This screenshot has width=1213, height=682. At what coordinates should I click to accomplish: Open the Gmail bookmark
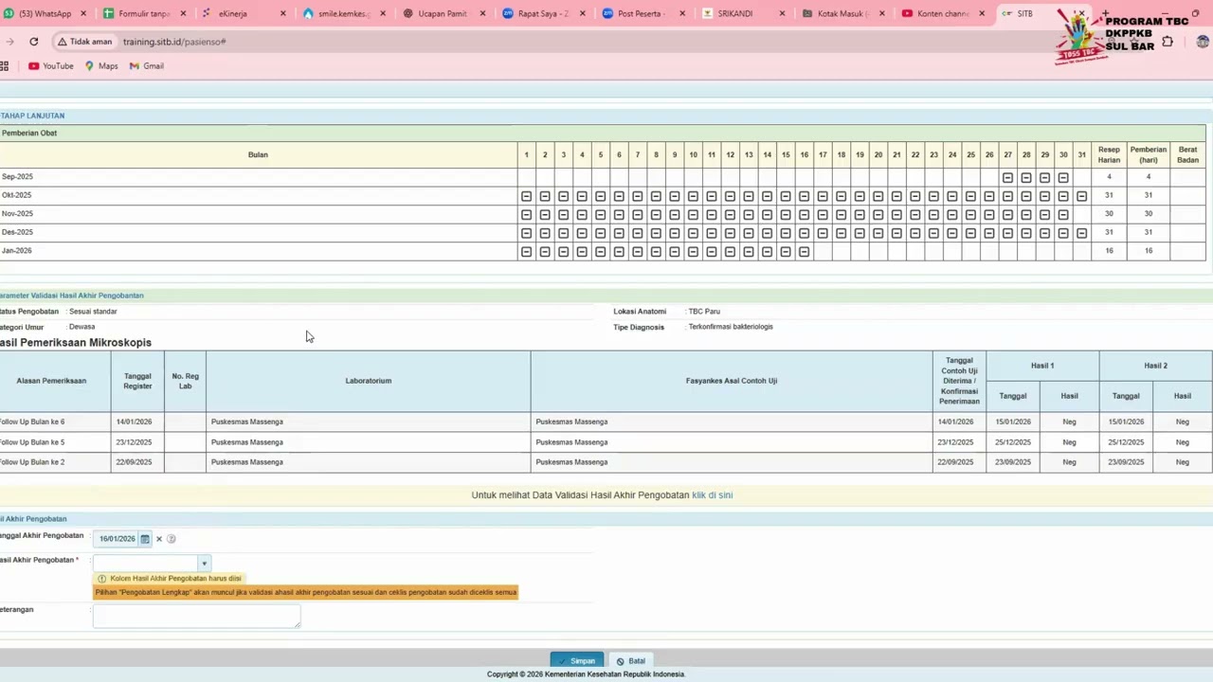pyautogui.click(x=147, y=66)
